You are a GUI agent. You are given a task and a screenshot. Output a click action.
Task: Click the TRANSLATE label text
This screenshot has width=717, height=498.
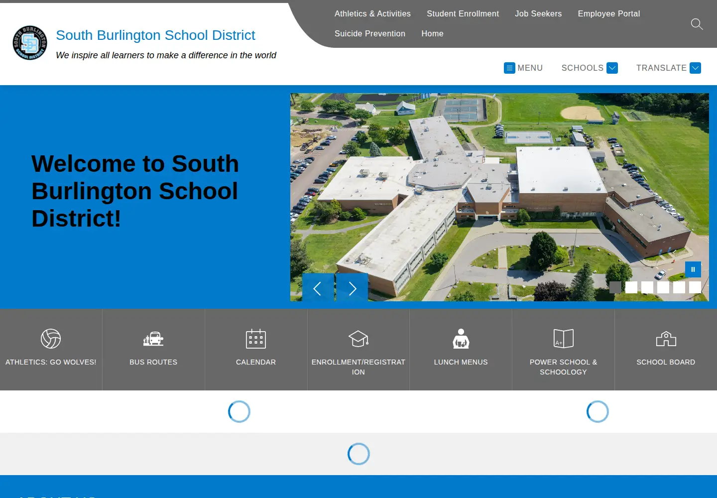tap(661, 68)
